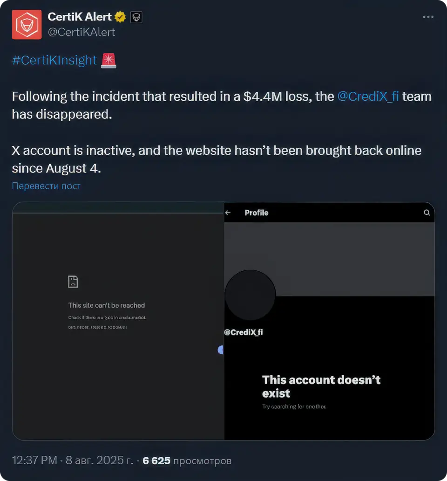The width and height of the screenshot is (447, 481).
Task: Open the @CrediX_fi mention in post text
Action: click(x=368, y=96)
